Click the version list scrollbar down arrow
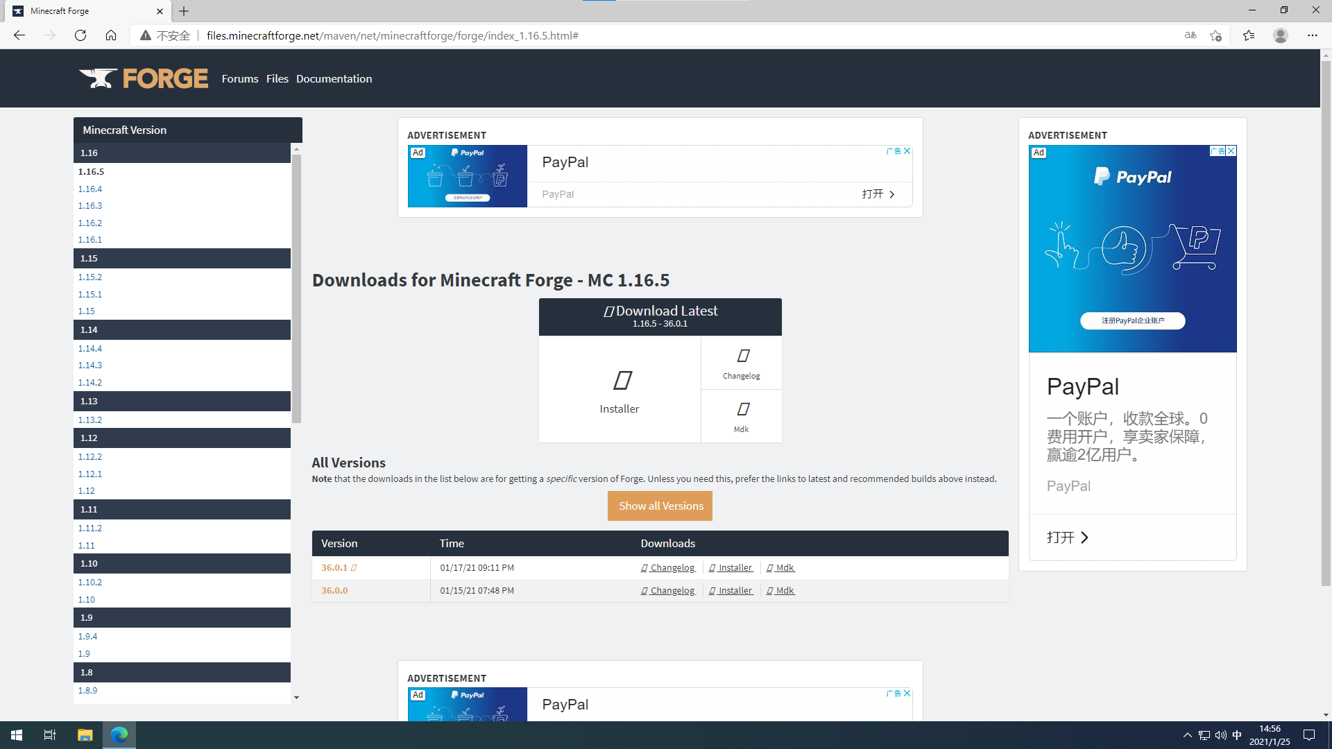This screenshot has width=1332, height=749. click(296, 698)
